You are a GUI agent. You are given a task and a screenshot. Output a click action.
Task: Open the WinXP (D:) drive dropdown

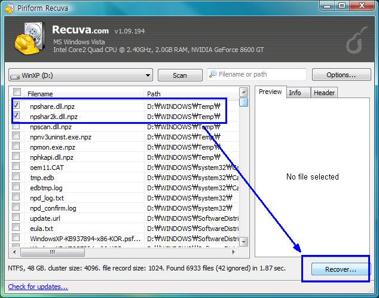pyautogui.click(x=81, y=75)
